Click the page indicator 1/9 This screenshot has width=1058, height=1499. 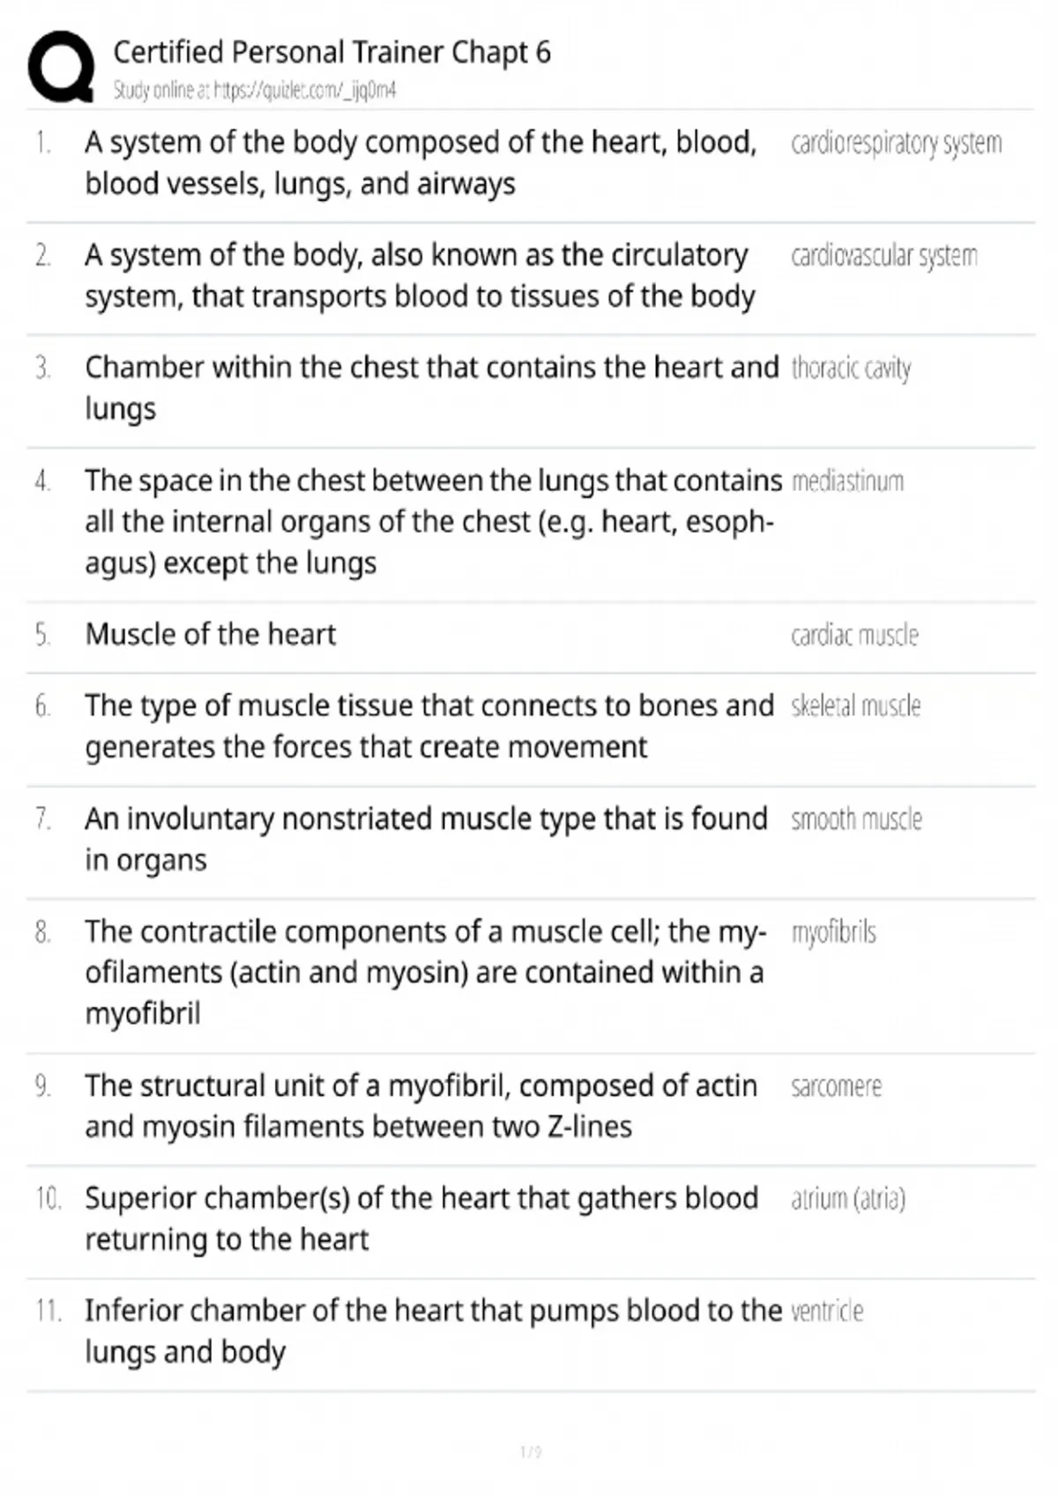click(531, 1452)
